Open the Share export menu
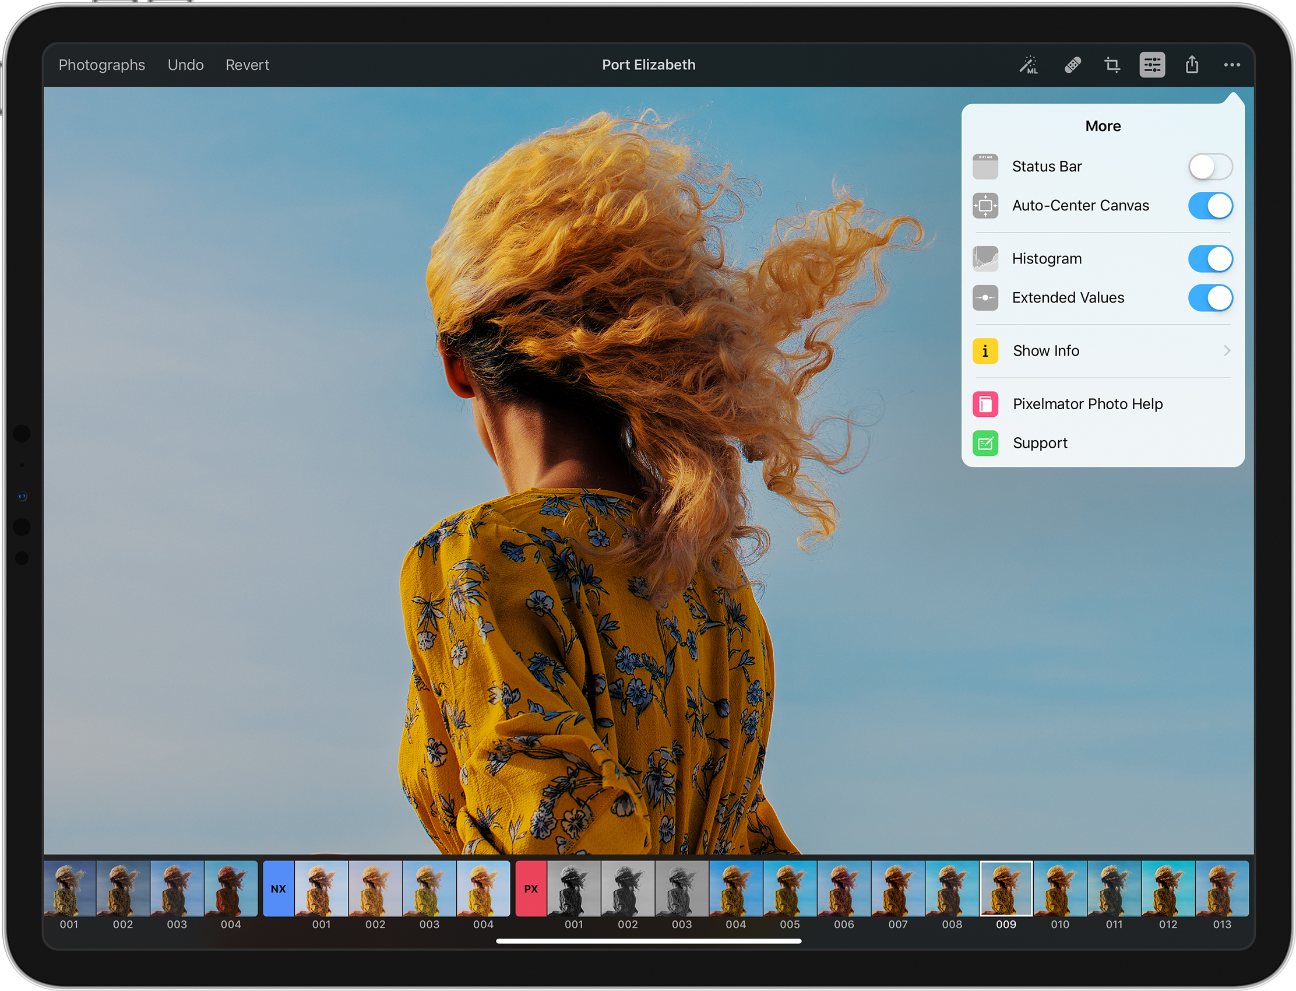 [1192, 64]
